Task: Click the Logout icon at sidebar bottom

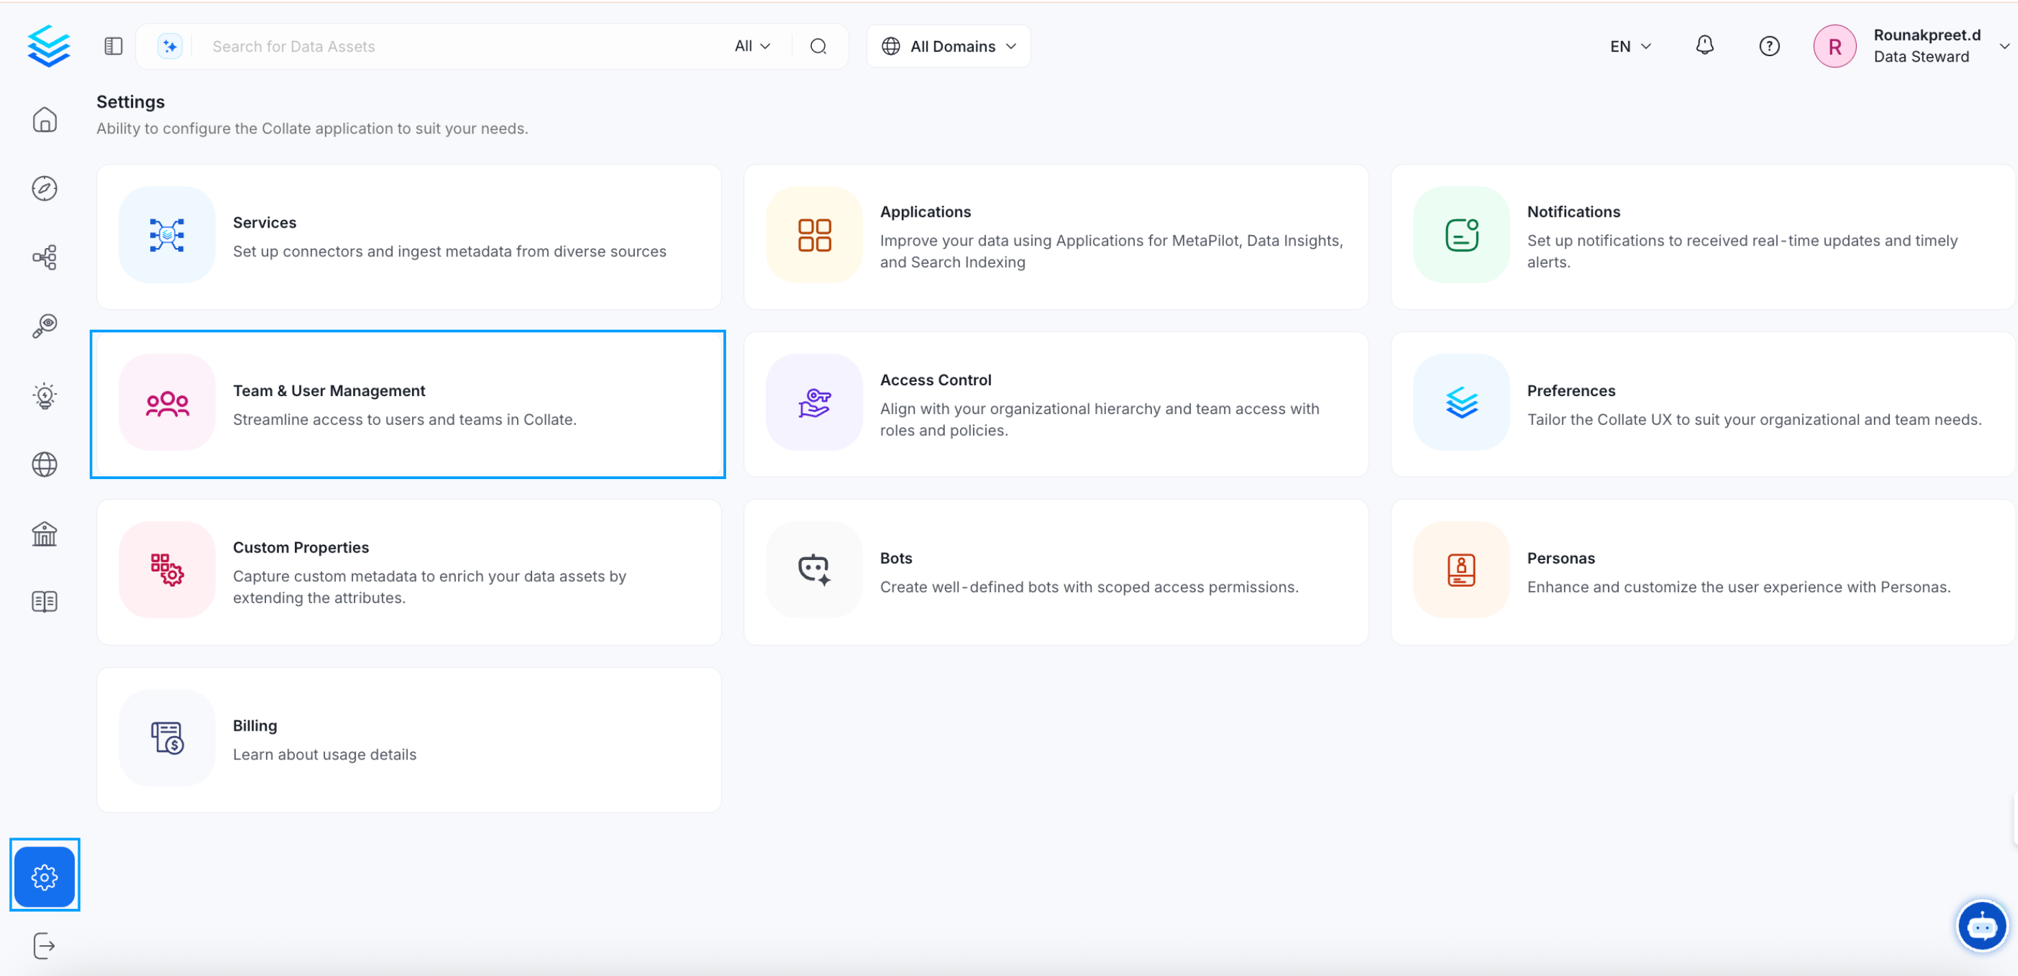Action: tap(45, 945)
